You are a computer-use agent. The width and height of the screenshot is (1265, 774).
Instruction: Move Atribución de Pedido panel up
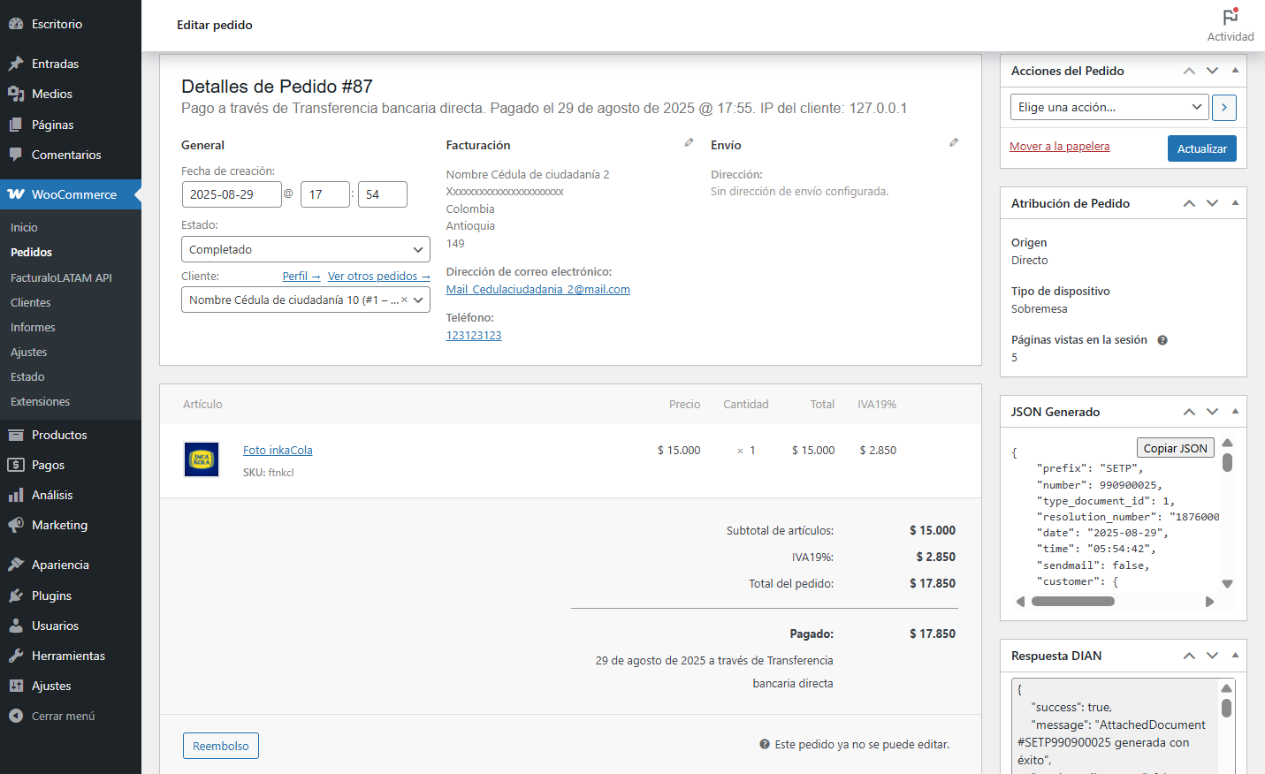click(1189, 203)
